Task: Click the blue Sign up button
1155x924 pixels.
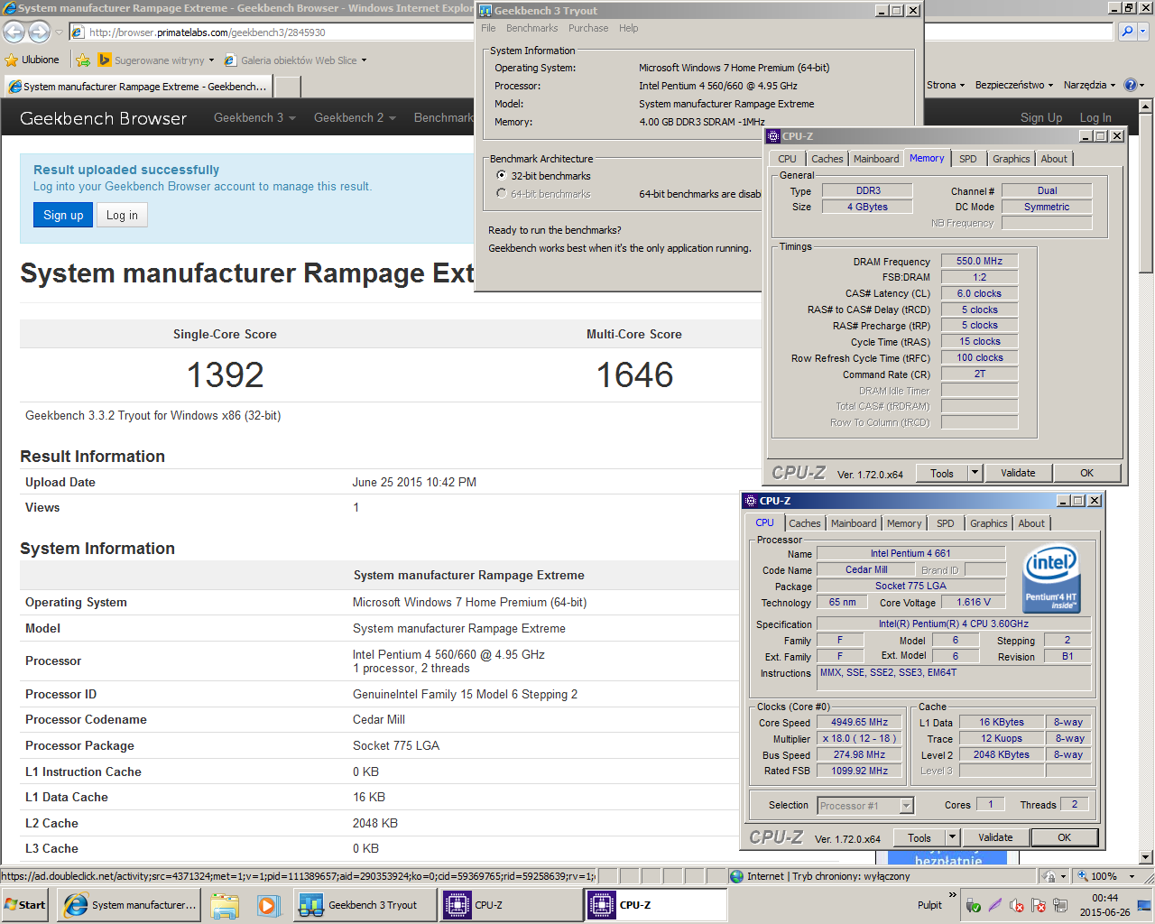Action: point(63,215)
